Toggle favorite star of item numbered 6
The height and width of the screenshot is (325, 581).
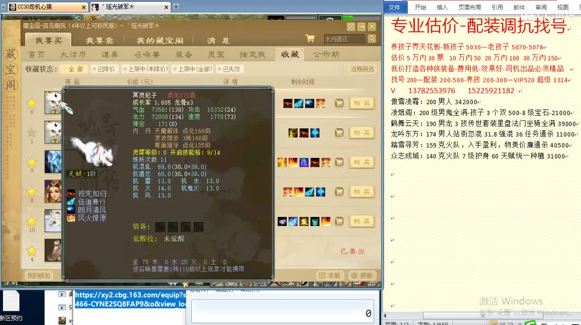32,103
